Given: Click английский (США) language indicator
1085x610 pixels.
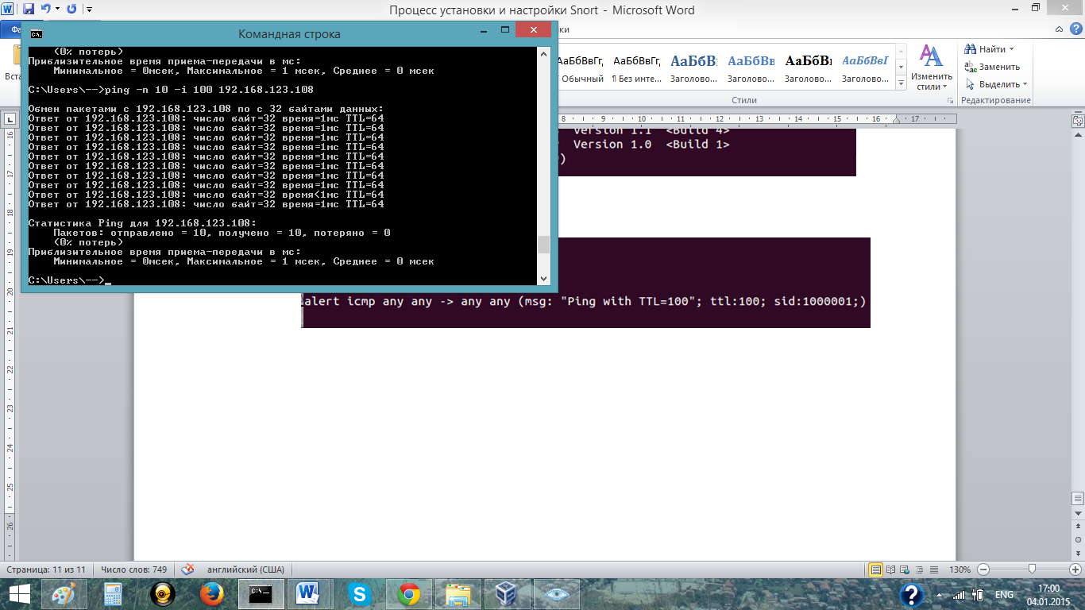Looking at the screenshot, I should tap(245, 569).
